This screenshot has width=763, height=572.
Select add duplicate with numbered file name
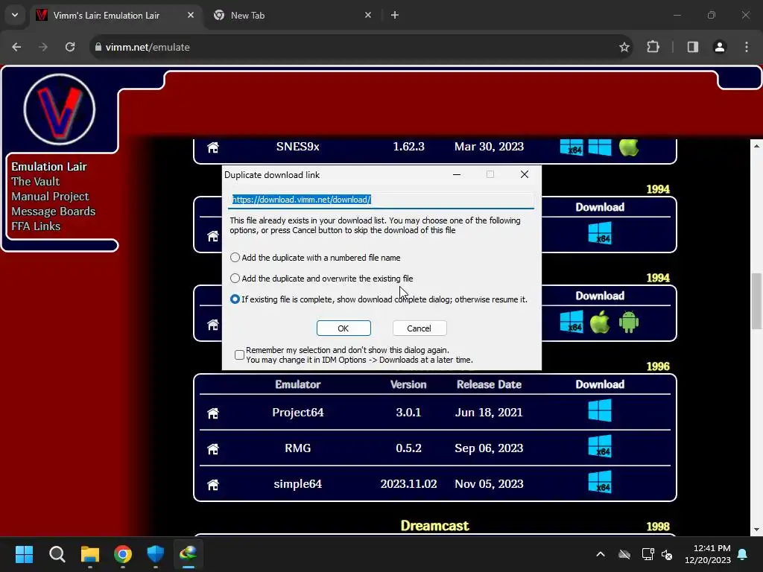235,257
